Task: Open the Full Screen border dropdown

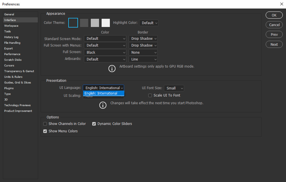Action: 143,52
